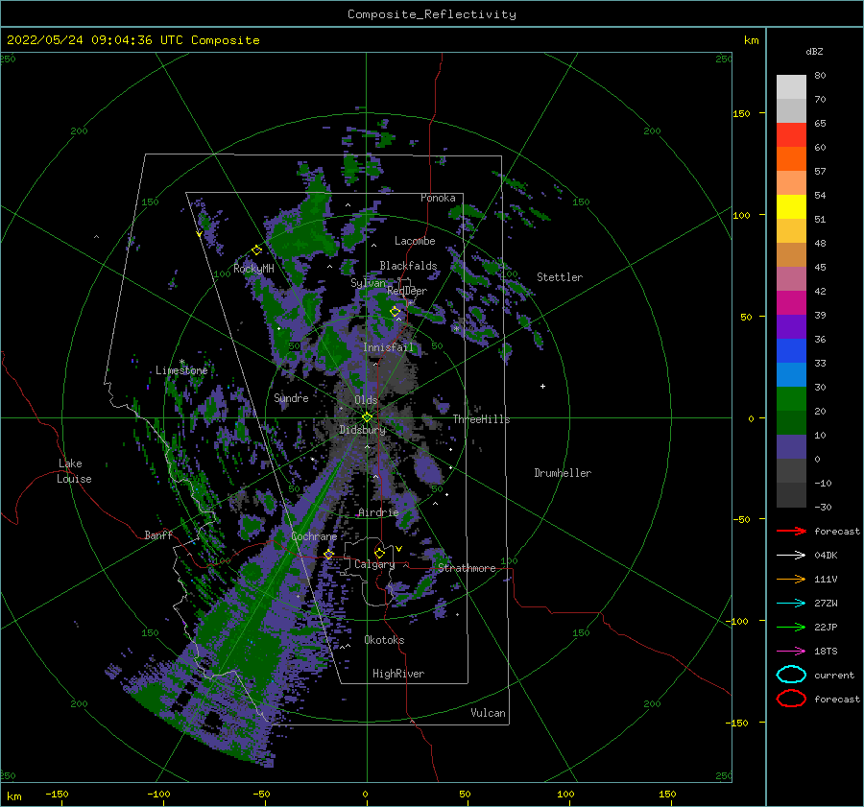Click the red forecast arrow legend icon
This screenshot has height=807, width=864.
791,531
